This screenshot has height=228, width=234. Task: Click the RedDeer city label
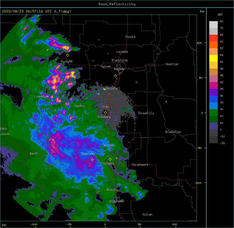[x=119, y=69]
